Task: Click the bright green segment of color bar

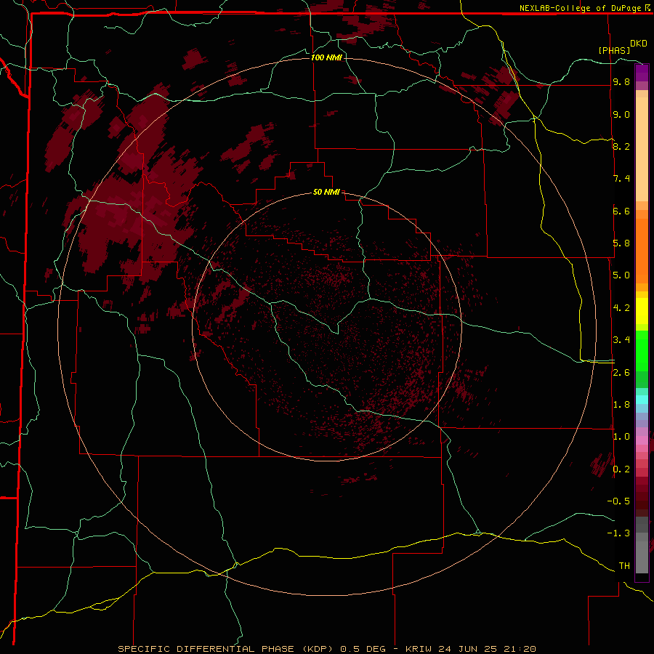Action: coord(642,351)
